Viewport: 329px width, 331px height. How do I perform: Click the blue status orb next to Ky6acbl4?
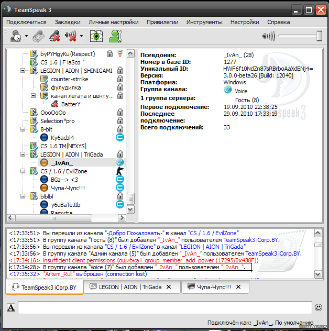pyautogui.click(x=44, y=138)
